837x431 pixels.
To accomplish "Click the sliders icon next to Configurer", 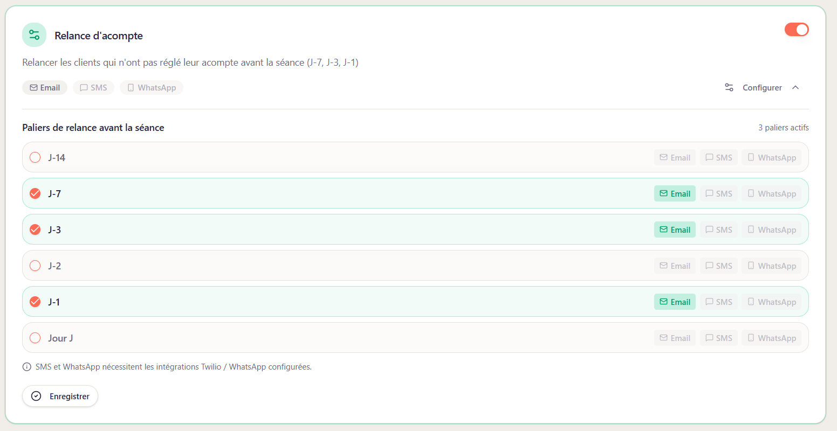I will (729, 87).
